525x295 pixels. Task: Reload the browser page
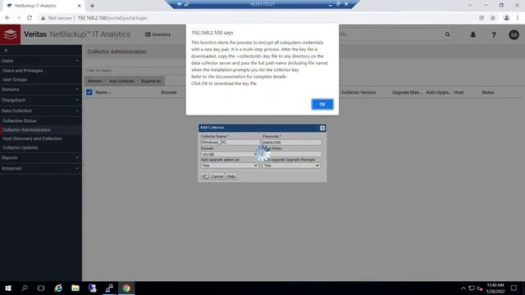point(30,18)
